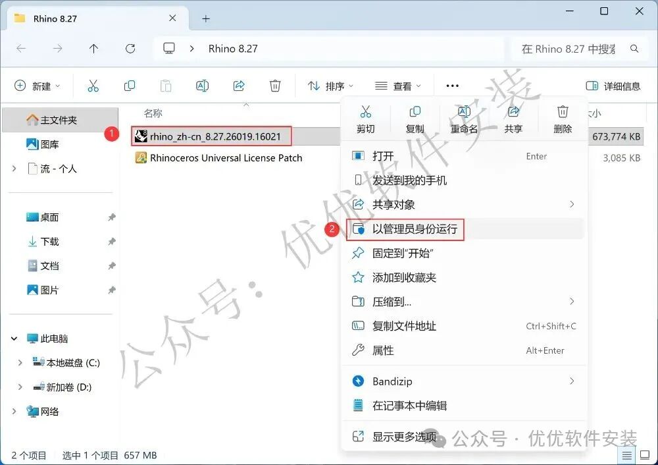Refresh the current folder
658x465 pixels.
(130, 49)
